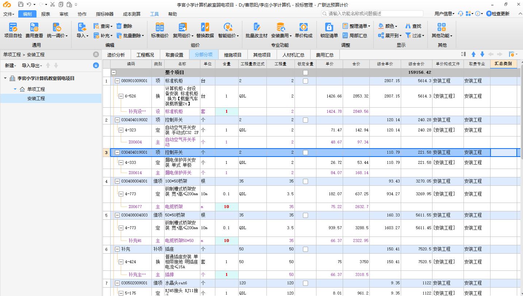Click the 删除 trash icon
The height and width of the screenshot is (296, 523).
pyautogui.click(x=119, y=26)
